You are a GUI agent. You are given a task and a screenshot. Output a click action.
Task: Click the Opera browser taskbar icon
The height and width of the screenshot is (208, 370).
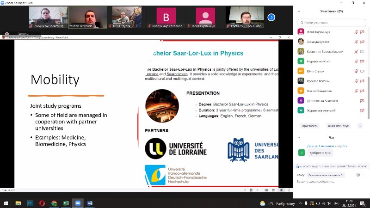tap(42, 203)
